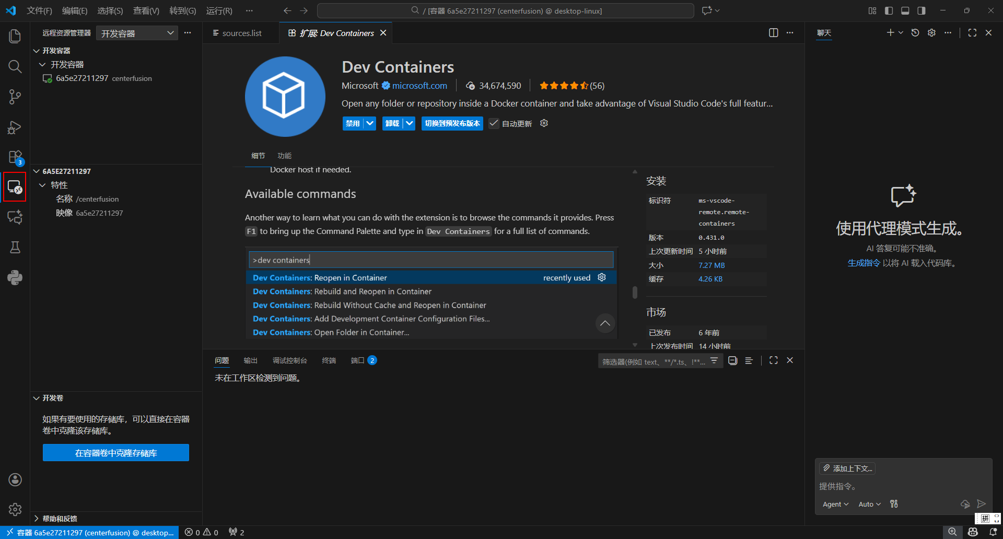Image resolution: width=1003 pixels, height=539 pixels.
Task: Click the chat send arrow icon
Action: (982, 504)
